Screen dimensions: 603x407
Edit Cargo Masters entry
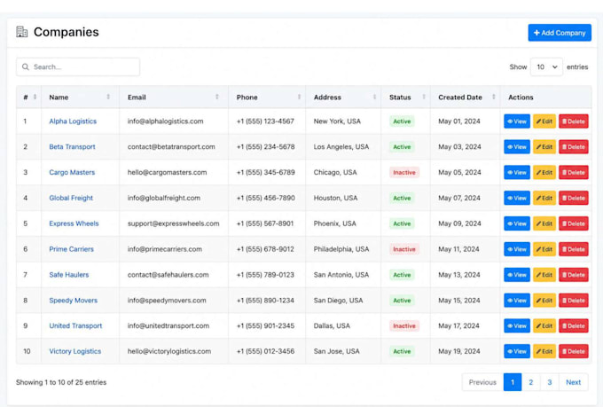(x=544, y=172)
